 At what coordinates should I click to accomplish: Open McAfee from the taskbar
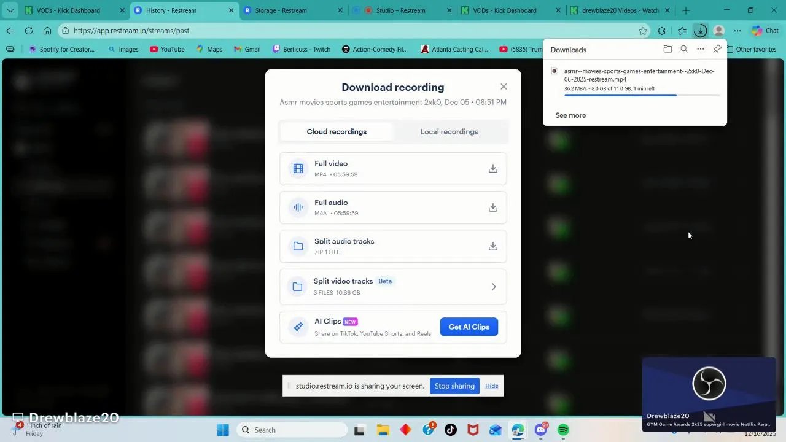473,430
